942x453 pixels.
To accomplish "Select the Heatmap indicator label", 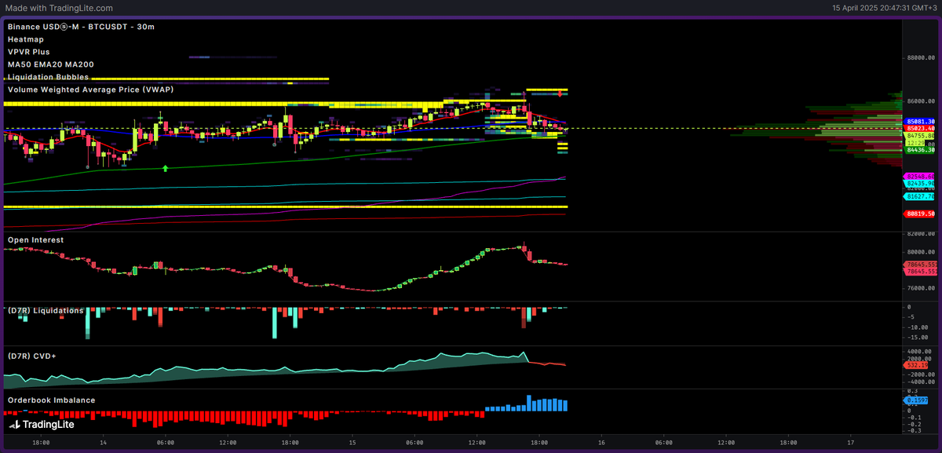I will [x=26, y=39].
